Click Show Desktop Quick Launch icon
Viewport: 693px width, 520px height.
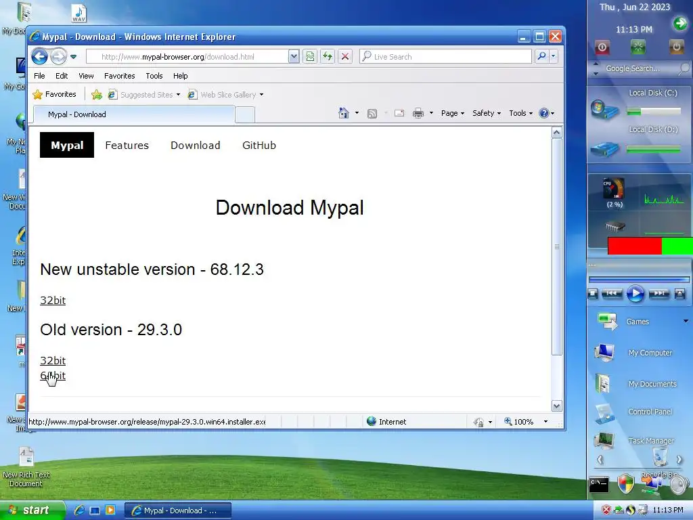point(95,511)
